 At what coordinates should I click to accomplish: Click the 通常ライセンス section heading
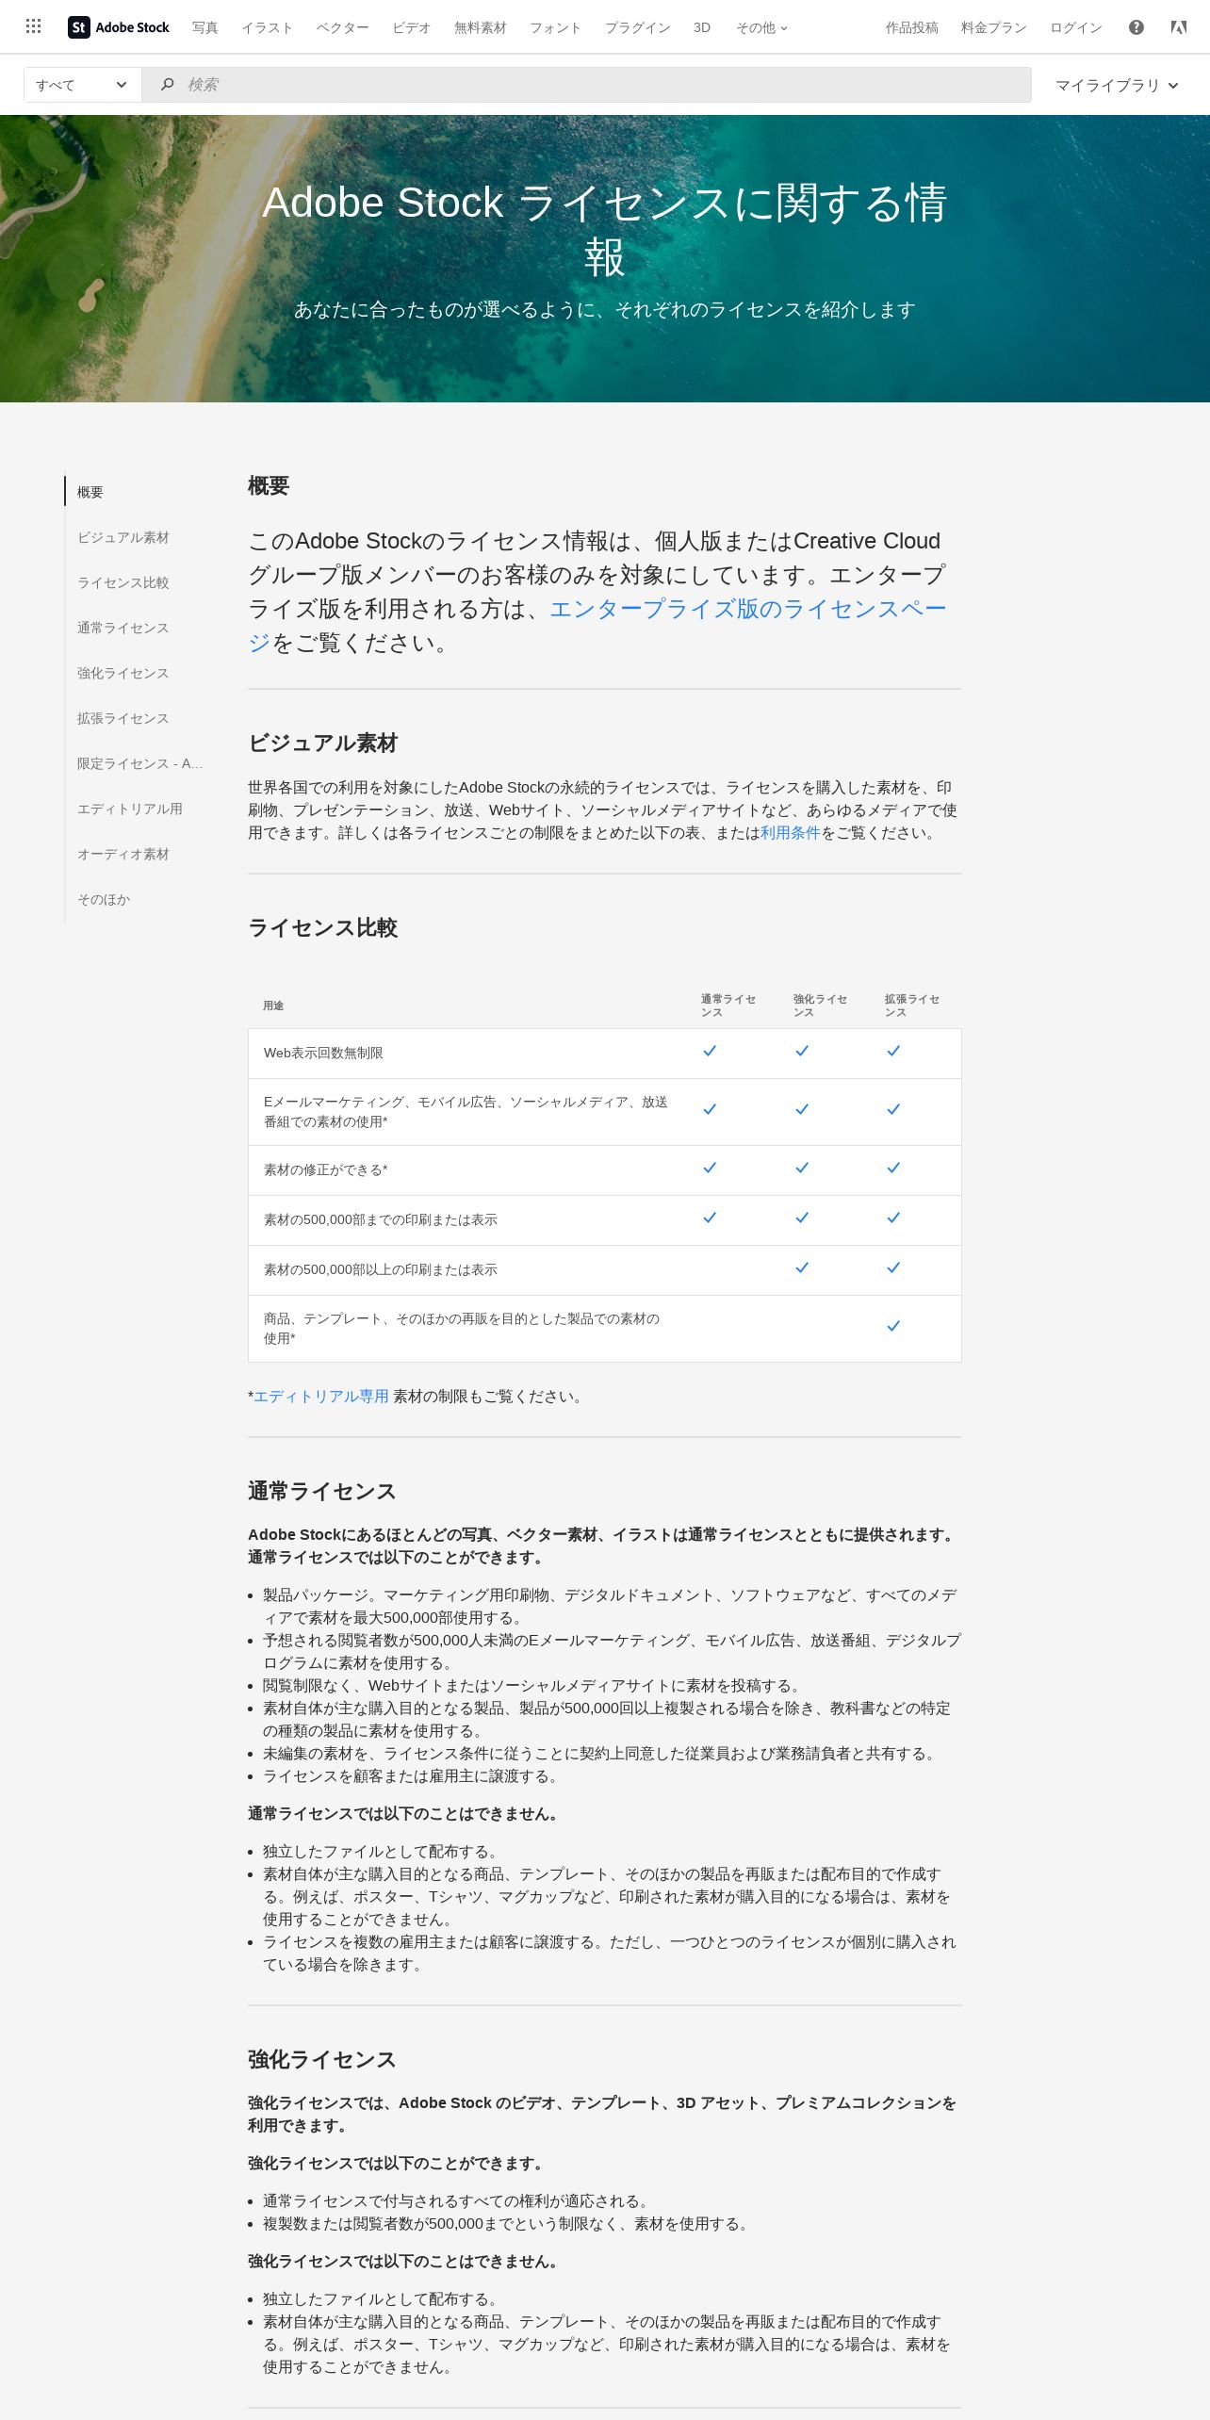click(x=322, y=1491)
